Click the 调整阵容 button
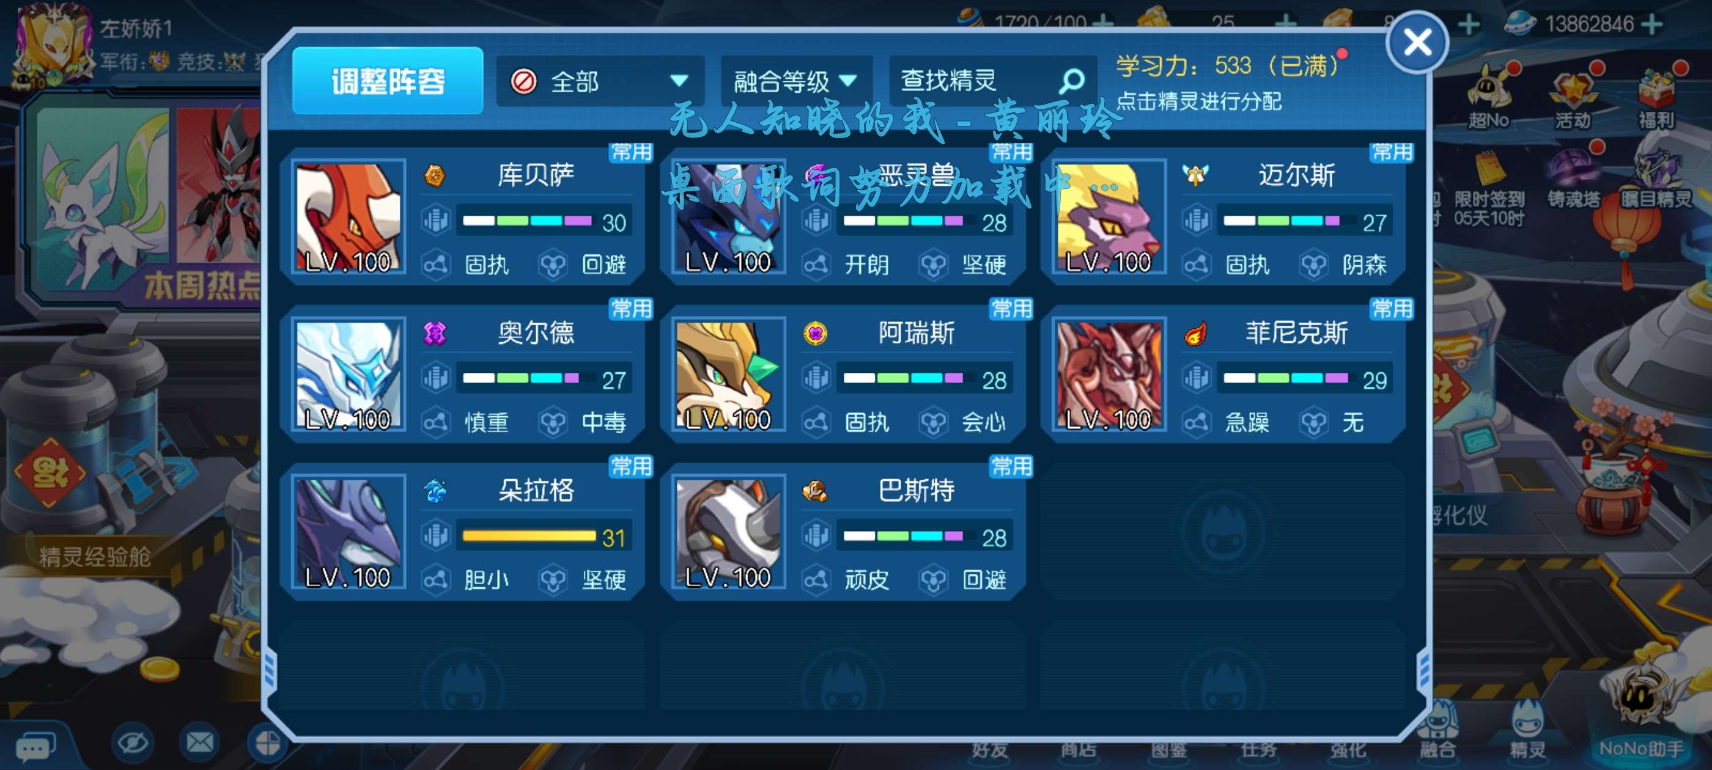This screenshot has width=1712, height=770. pyautogui.click(x=388, y=81)
